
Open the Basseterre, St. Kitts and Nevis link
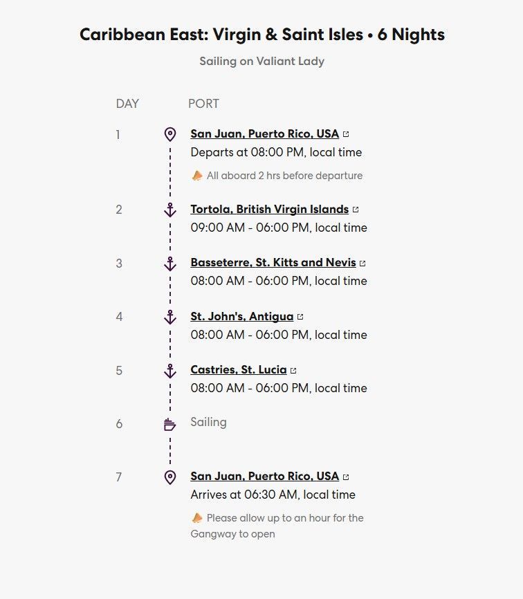pos(273,263)
